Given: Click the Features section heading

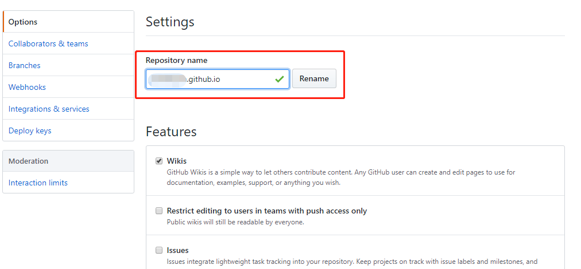Looking at the screenshot, I should click(171, 132).
